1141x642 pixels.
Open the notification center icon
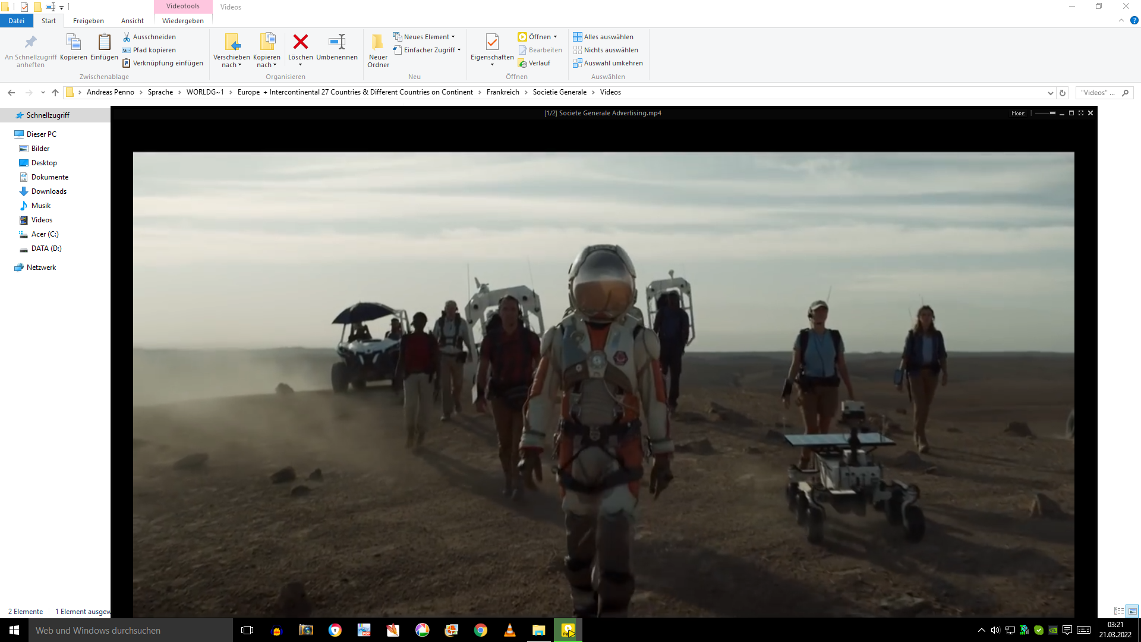coord(1067,630)
